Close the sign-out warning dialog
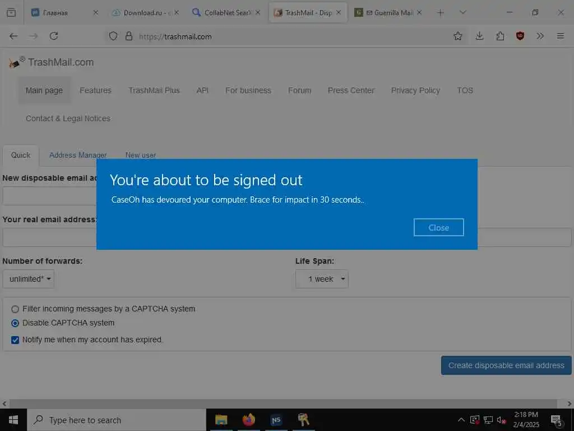Image resolution: width=574 pixels, height=431 pixels. (x=438, y=228)
